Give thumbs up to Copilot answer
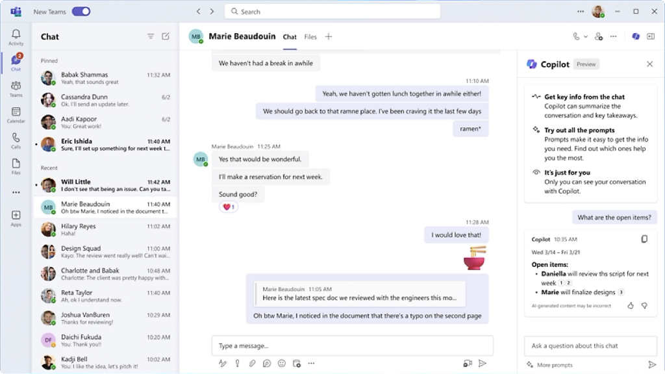This screenshot has height=374, width=665. click(x=631, y=305)
